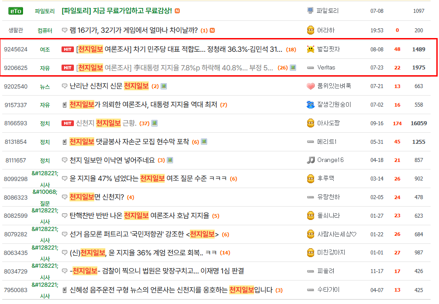Open post 검찰이 찍으니 법원은 맞장구치고

157,271
